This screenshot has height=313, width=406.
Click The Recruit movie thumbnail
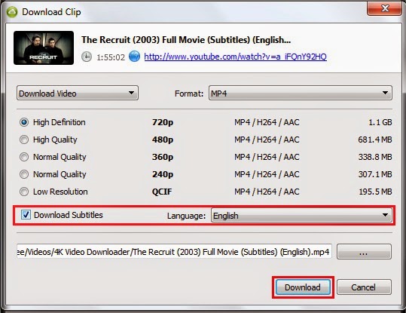point(44,48)
